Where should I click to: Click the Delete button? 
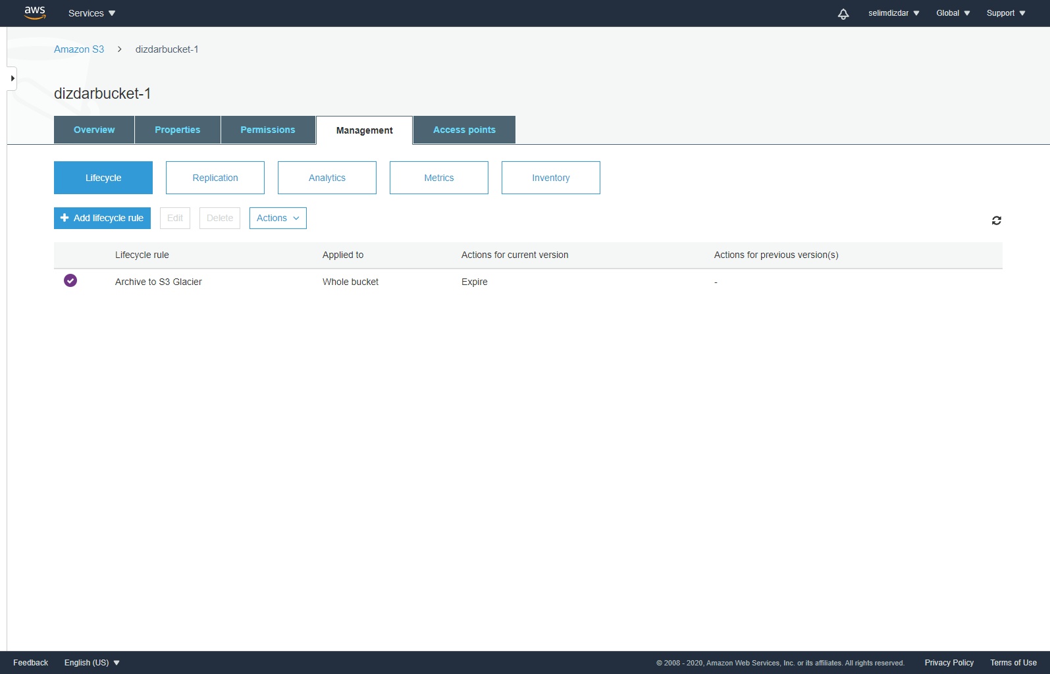[220, 218]
